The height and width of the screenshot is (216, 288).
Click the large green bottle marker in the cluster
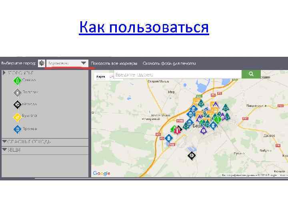click(x=218, y=120)
